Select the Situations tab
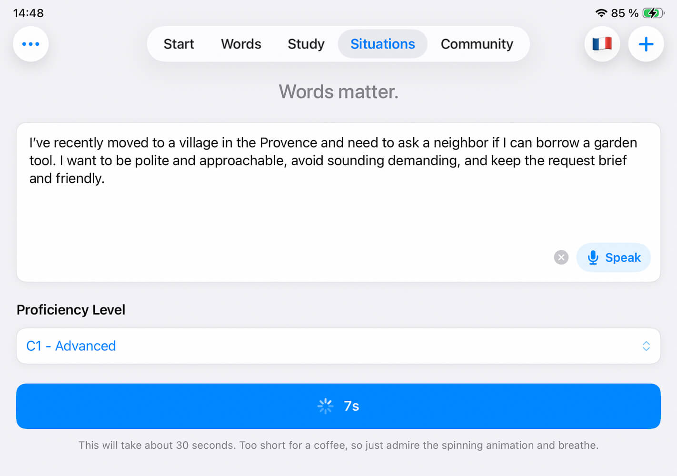 pyautogui.click(x=382, y=44)
